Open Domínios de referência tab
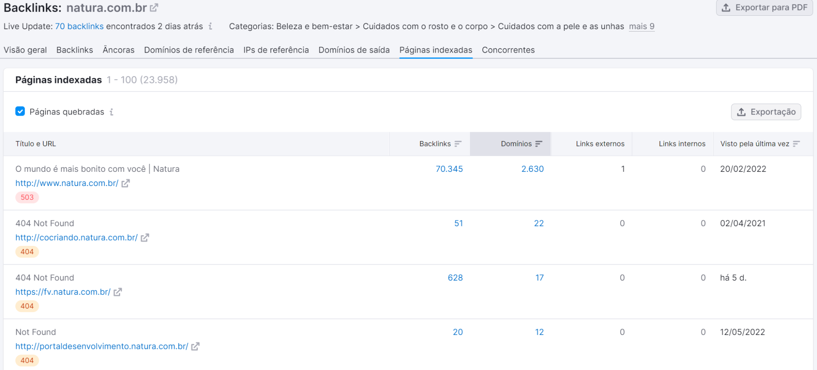Screen dimensions: 817x370 [x=189, y=50]
